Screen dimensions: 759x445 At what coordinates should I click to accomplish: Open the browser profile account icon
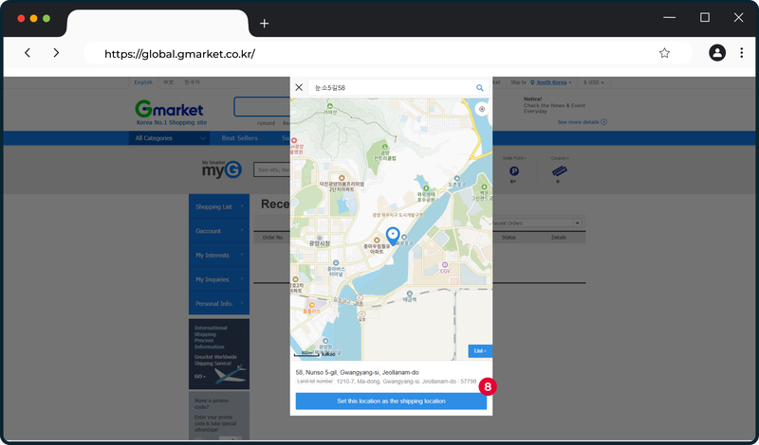click(717, 53)
